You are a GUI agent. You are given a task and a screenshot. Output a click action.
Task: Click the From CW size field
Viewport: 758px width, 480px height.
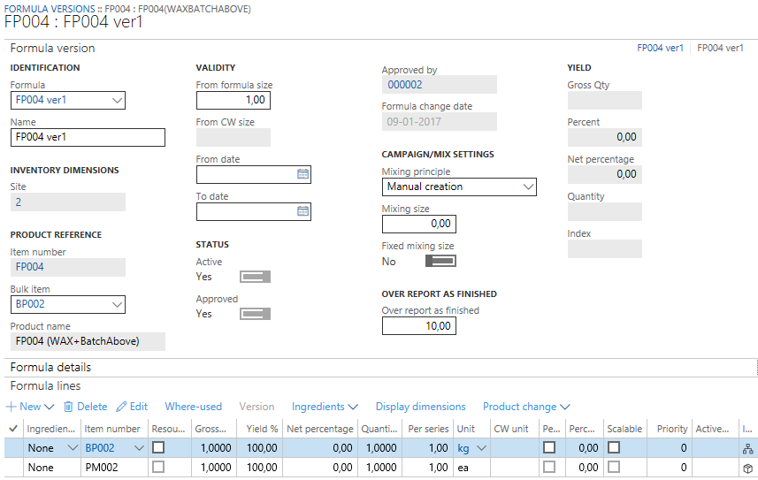(233, 137)
